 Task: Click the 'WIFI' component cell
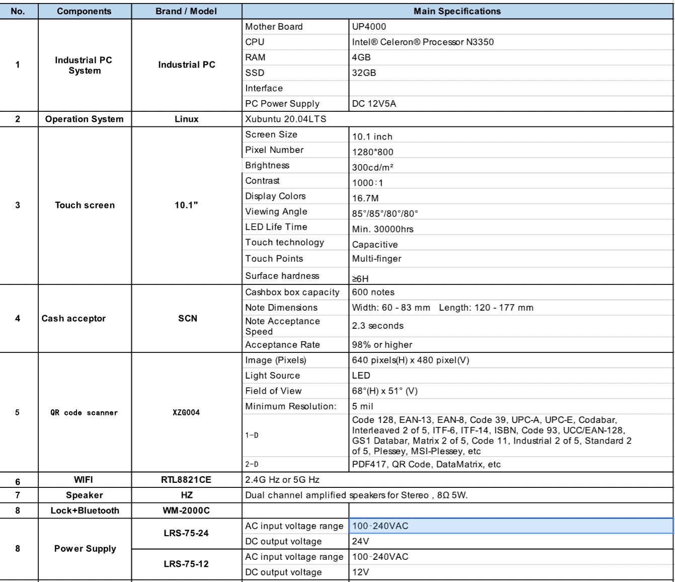tap(85, 480)
